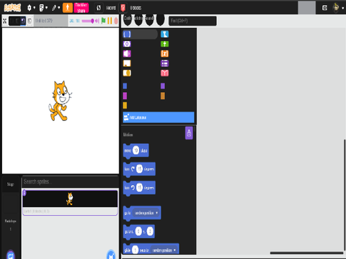Open the settings gear dropdown menu
The height and width of the screenshot is (259, 346).
[31, 8]
